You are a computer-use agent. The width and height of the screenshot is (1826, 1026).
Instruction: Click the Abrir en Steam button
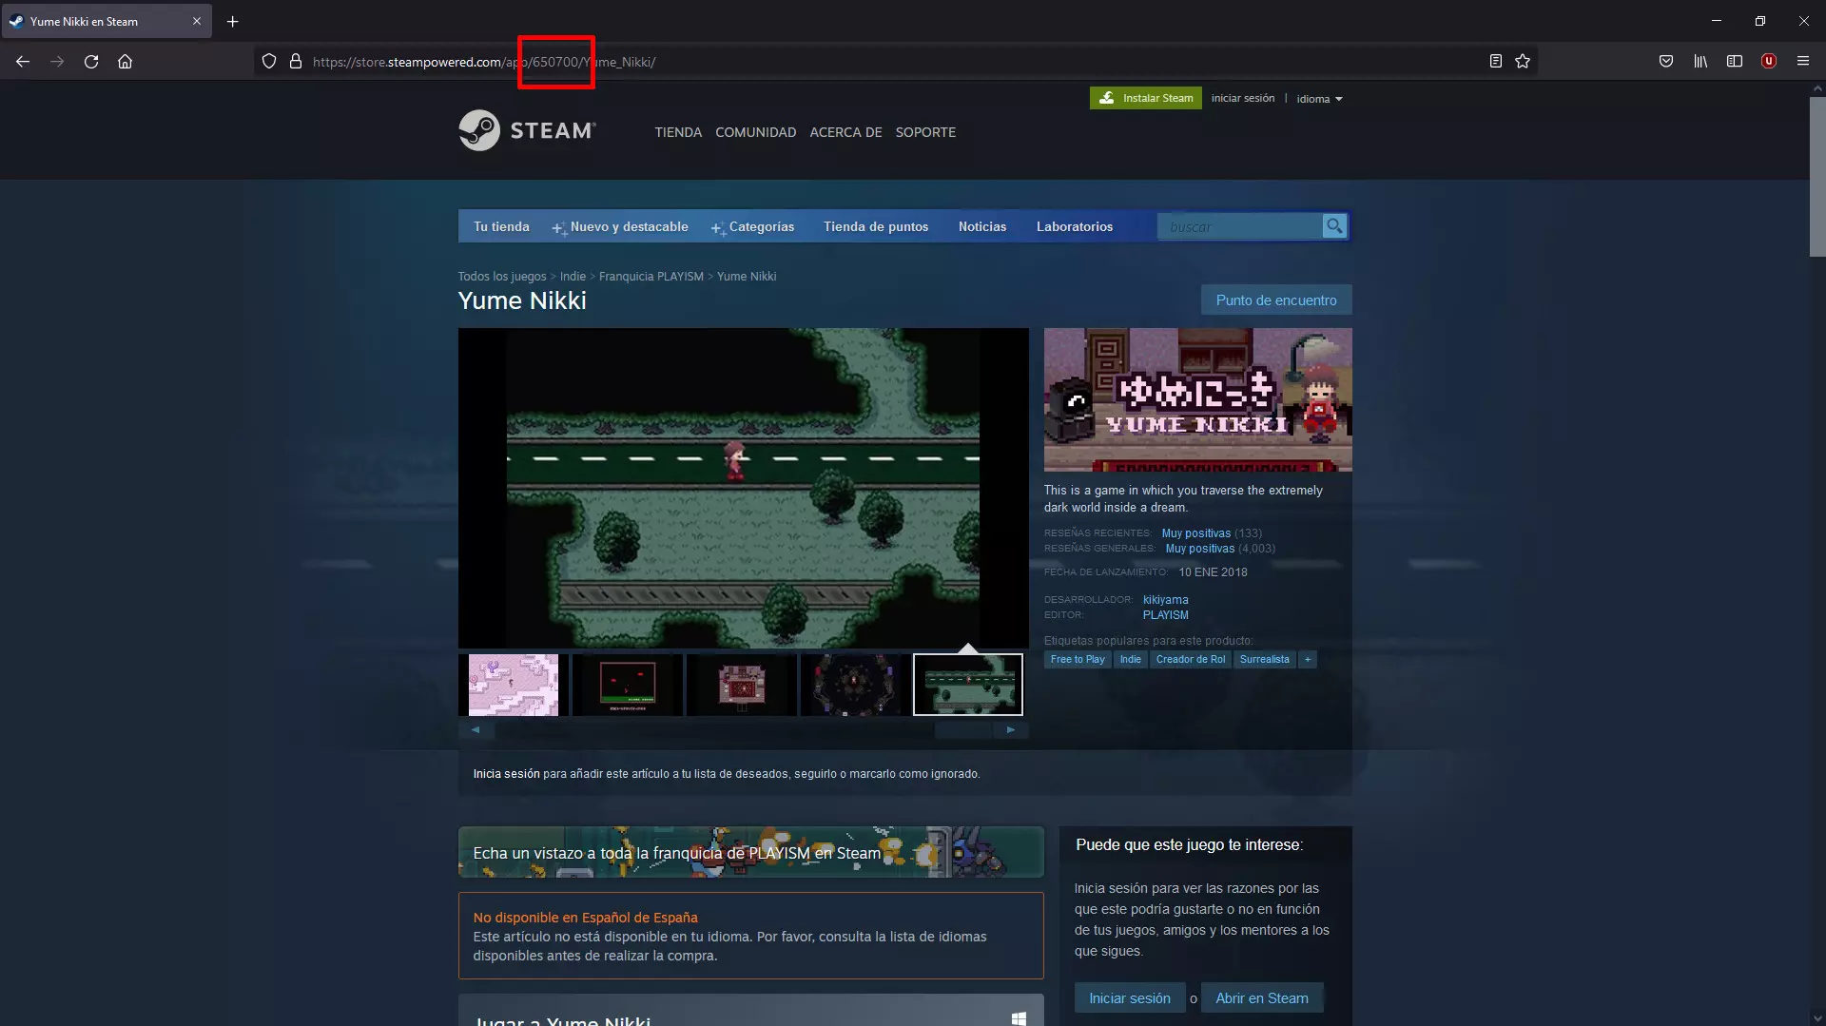pos(1262,997)
